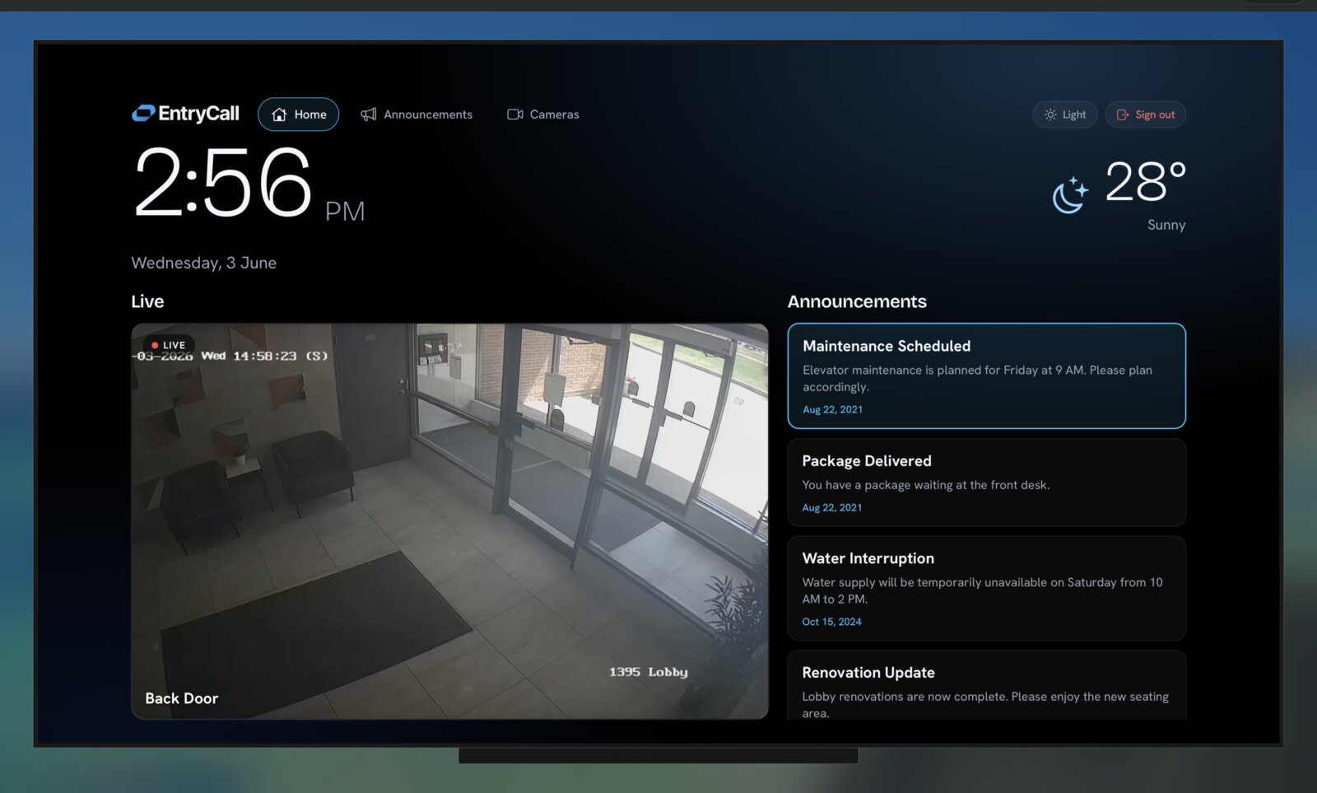This screenshot has height=793, width=1317.
Task: Click the camera icon beside Cameras
Action: pyautogui.click(x=515, y=114)
